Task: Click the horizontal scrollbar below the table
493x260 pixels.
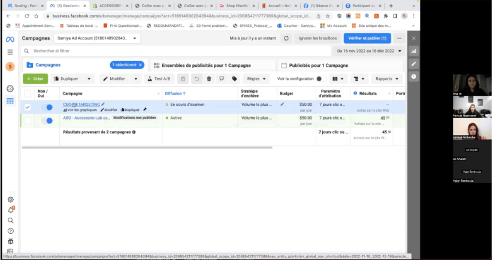Action: coord(147,148)
